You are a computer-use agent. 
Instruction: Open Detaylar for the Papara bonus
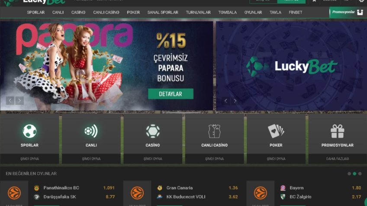point(171,94)
